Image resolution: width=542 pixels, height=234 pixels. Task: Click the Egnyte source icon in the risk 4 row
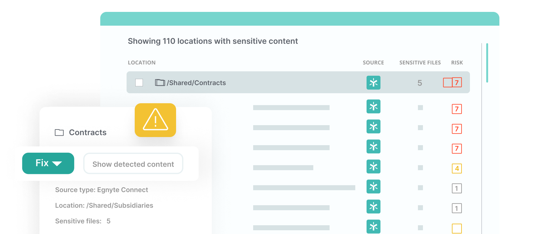[373, 166]
